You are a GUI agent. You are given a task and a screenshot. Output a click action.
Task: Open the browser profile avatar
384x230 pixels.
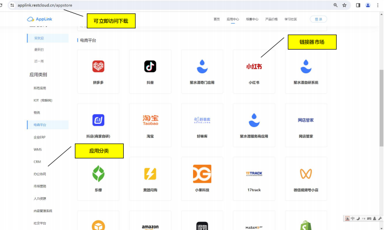tap(368, 5)
